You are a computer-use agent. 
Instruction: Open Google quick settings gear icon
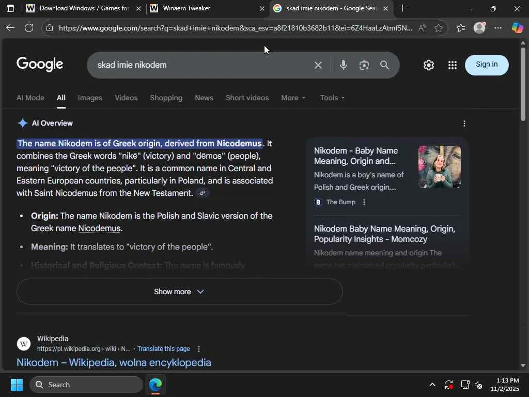click(428, 65)
